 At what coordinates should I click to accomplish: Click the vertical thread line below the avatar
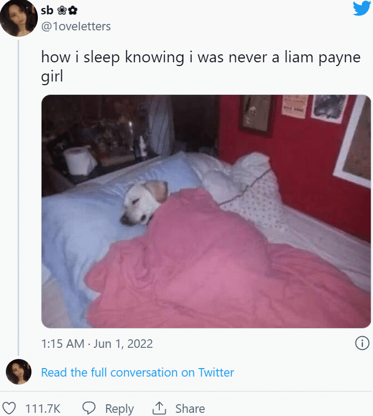pyautogui.click(x=18, y=198)
